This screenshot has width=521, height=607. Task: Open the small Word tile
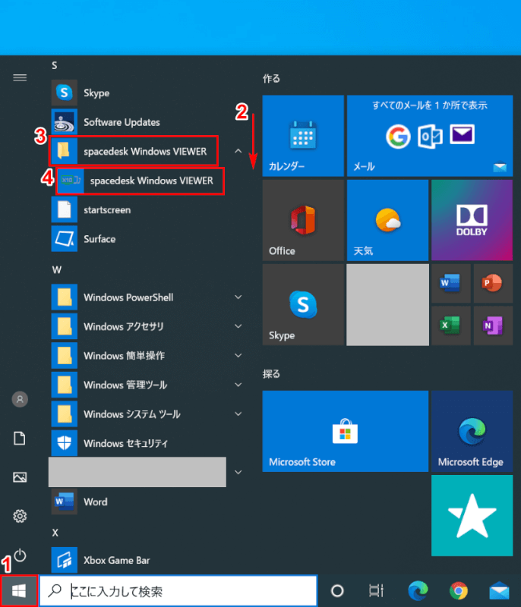[x=451, y=283]
